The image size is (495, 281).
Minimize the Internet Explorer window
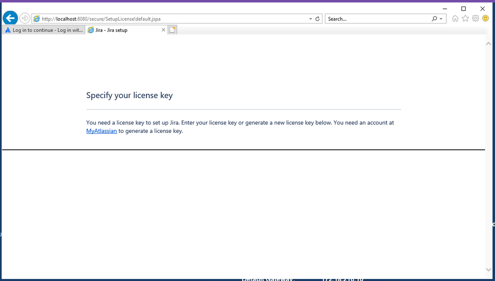445,9
